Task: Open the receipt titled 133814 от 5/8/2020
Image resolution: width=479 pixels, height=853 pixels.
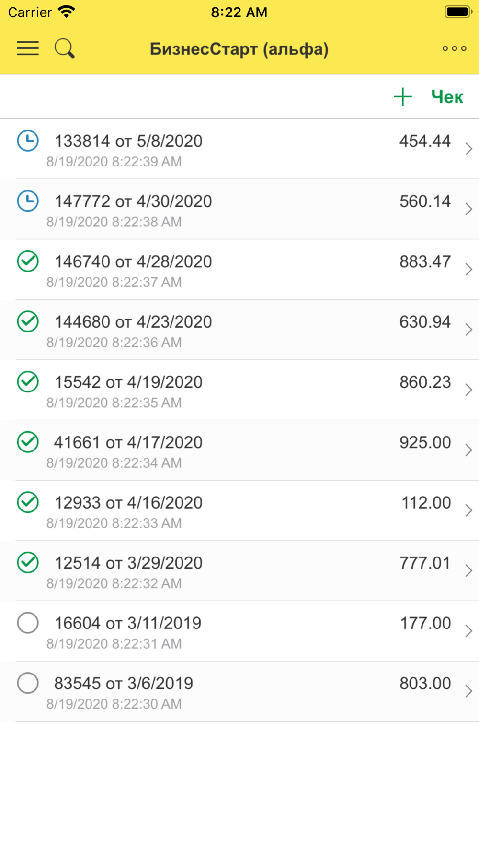Action: [x=128, y=141]
